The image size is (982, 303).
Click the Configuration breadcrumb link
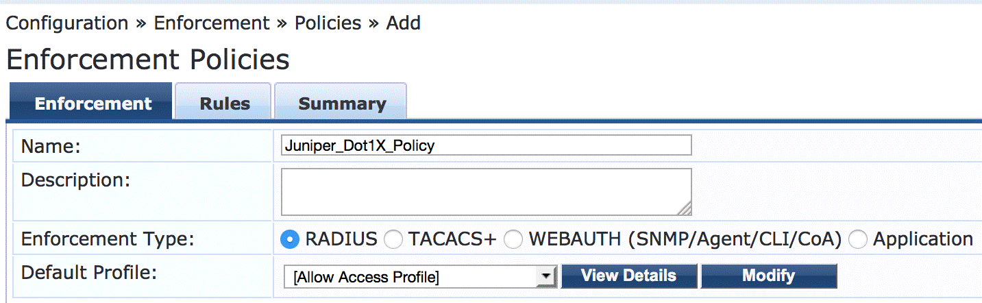click(66, 23)
